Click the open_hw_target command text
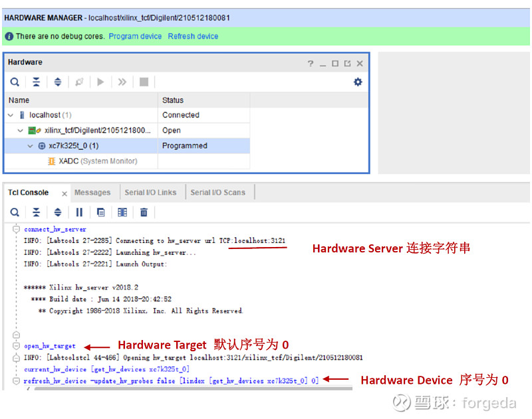This screenshot has width=532, height=419. (49, 346)
